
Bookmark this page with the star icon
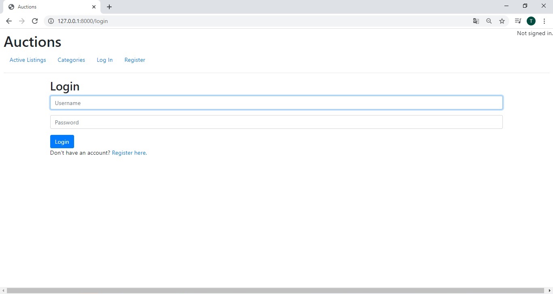[502, 21]
